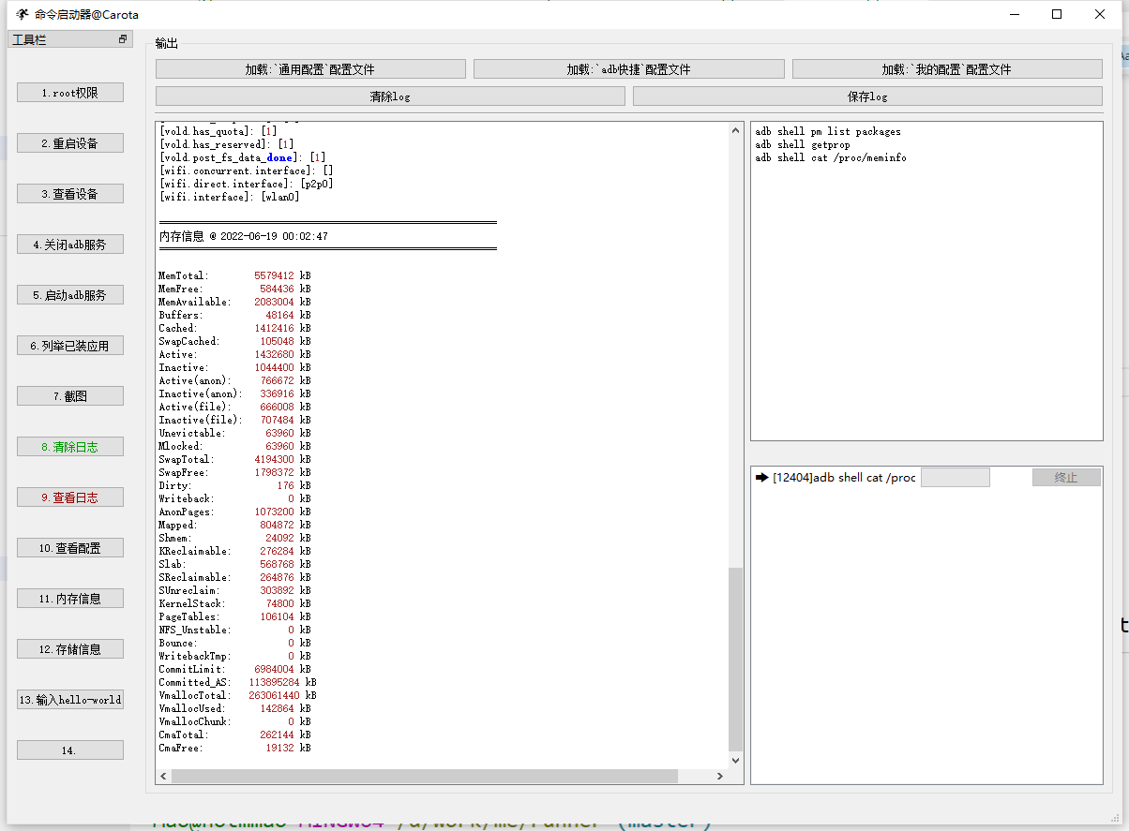Image resolution: width=1129 pixels, height=831 pixels.
Task: Click the input field beside the 终止 button
Action: click(955, 477)
